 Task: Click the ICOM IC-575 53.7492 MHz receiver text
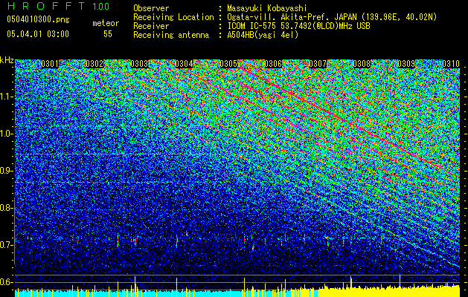click(x=298, y=26)
